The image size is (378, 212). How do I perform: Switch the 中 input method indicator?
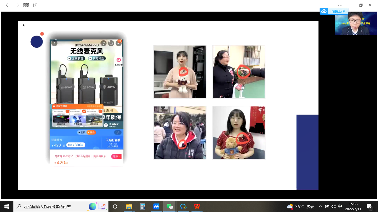tap(340, 206)
